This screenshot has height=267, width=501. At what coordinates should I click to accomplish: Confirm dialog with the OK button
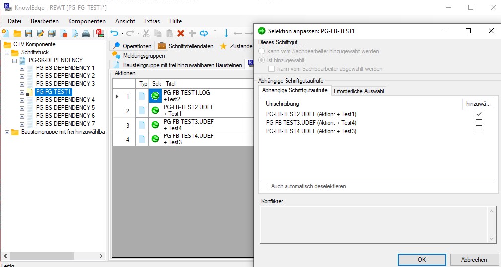pos(421,259)
